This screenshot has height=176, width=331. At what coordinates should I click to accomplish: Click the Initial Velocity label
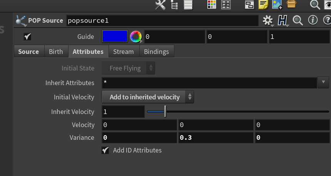tap(74, 97)
